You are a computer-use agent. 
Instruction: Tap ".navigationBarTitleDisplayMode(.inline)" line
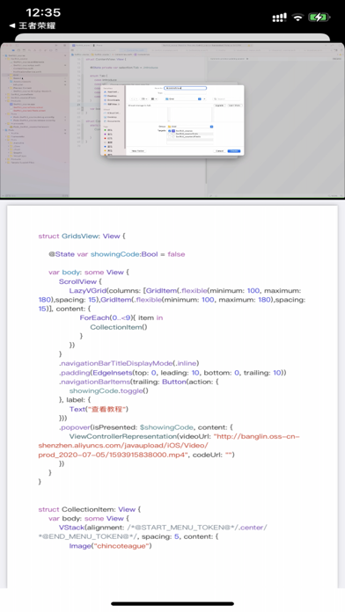(129, 363)
